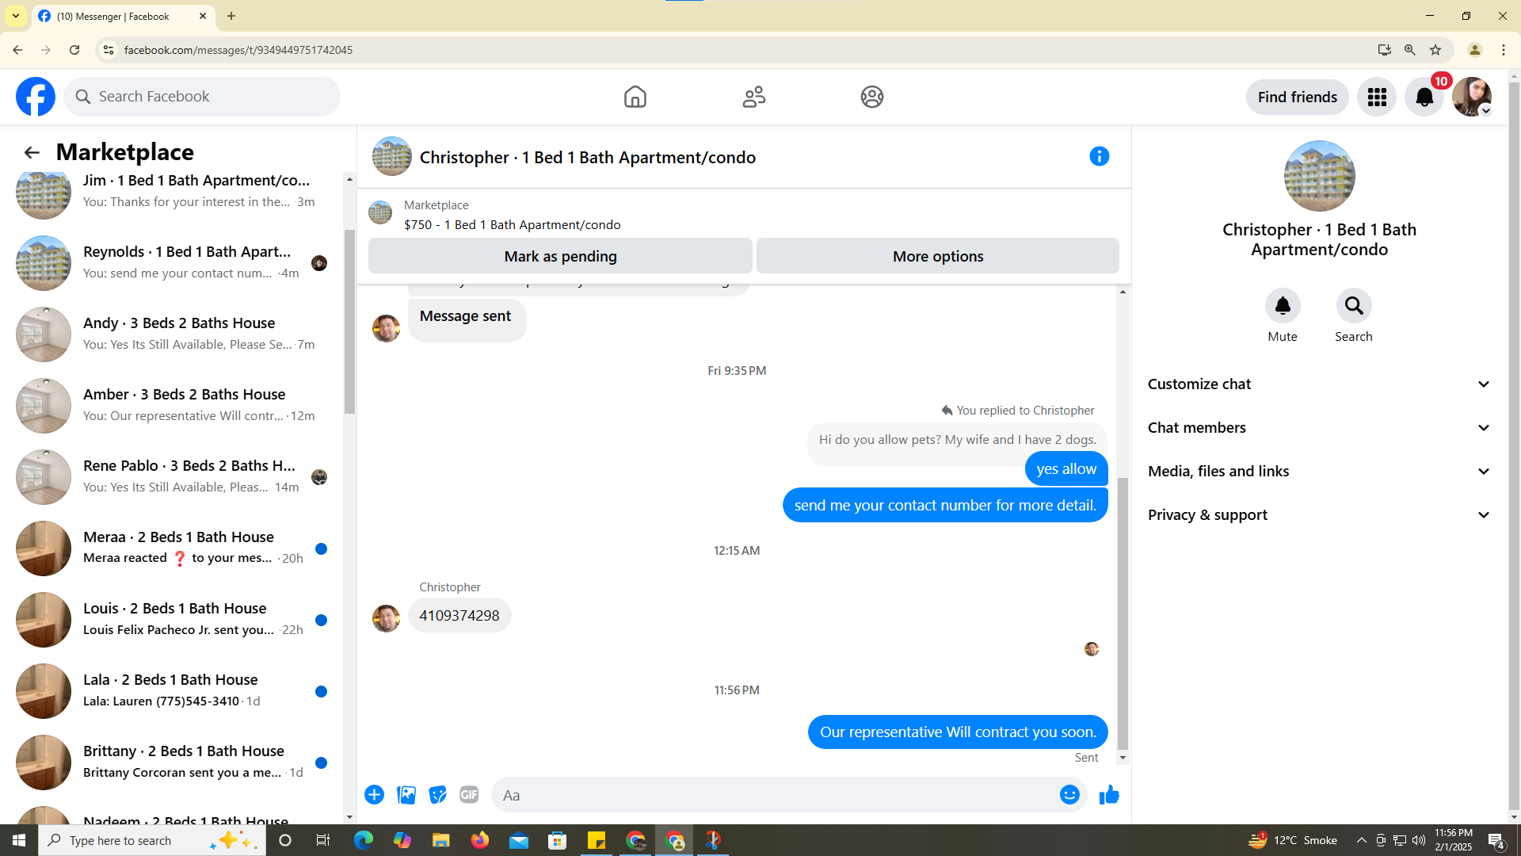Open more actions plus icon
This screenshot has height=856, width=1521.
point(374,794)
